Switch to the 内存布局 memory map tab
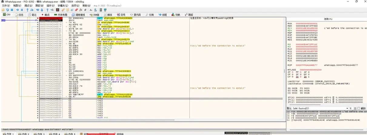The width and height of the screenshot is (367, 135). (61, 15)
